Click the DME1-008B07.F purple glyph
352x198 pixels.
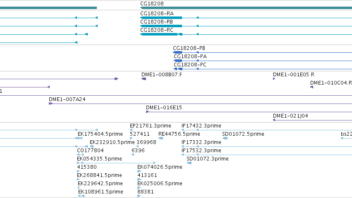(144, 79)
